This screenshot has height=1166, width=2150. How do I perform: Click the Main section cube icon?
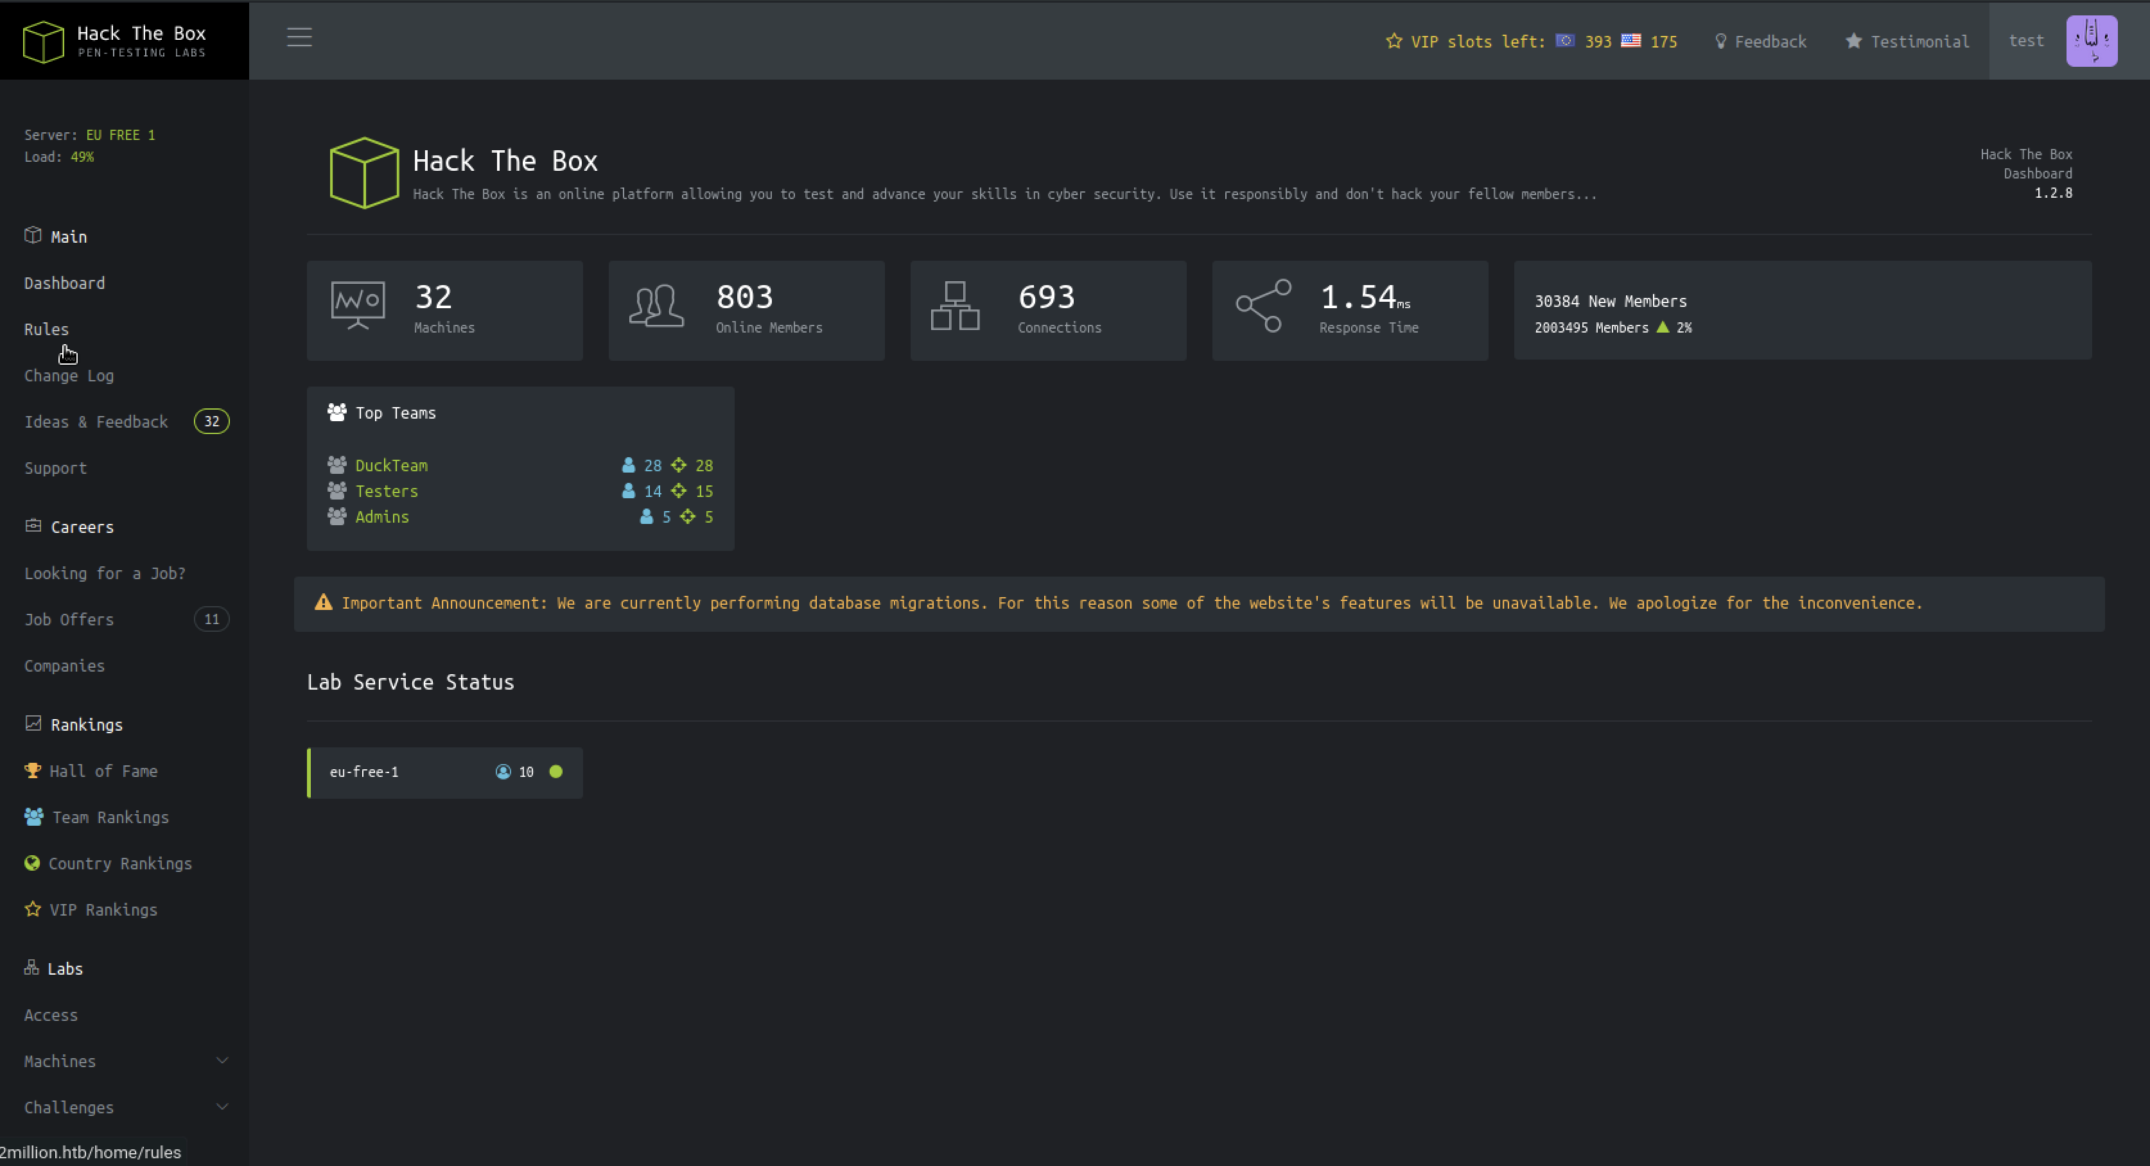(33, 236)
